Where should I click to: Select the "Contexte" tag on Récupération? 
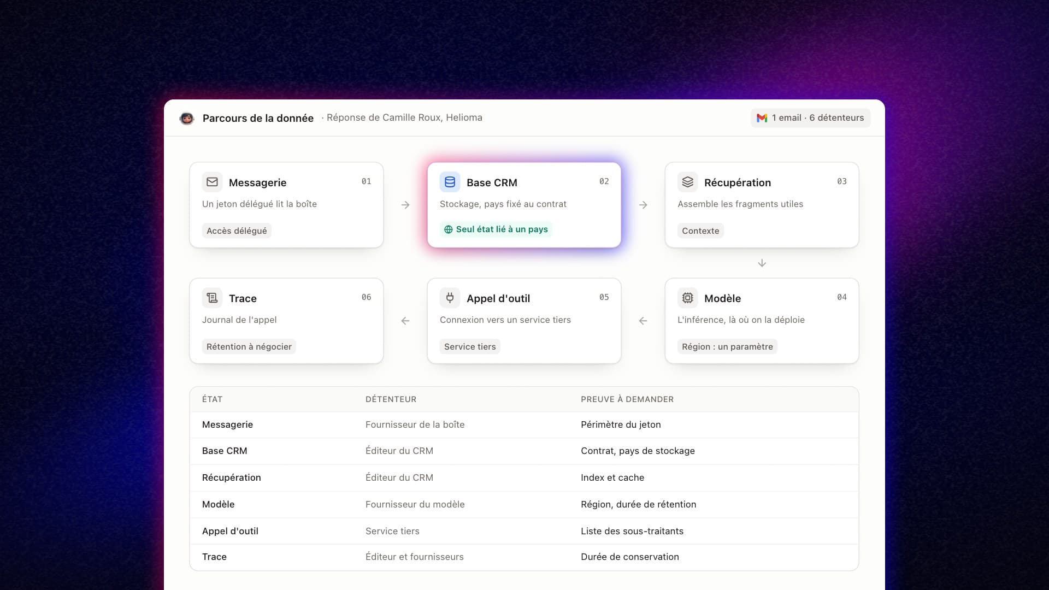point(700,231)
